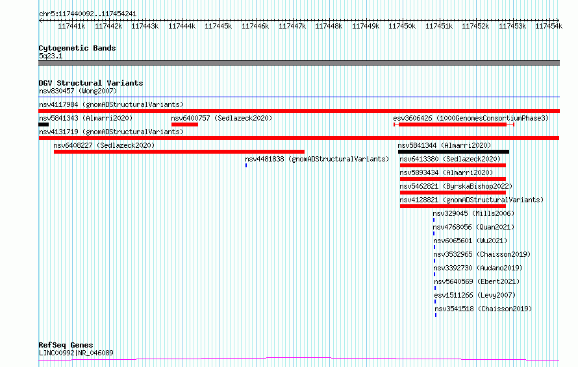This screenshot has width=578, height=367.
Task: Click the magenta LINC00992 gene track line
Action: coord(299,359)
